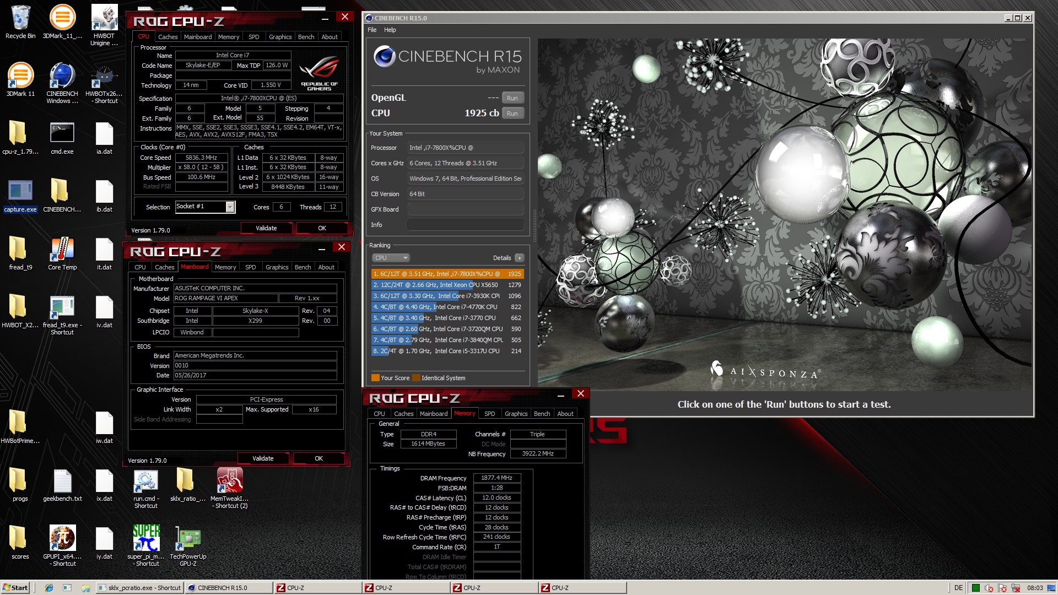Click OK in top CPU-Z window

click(x=322, y=228)
